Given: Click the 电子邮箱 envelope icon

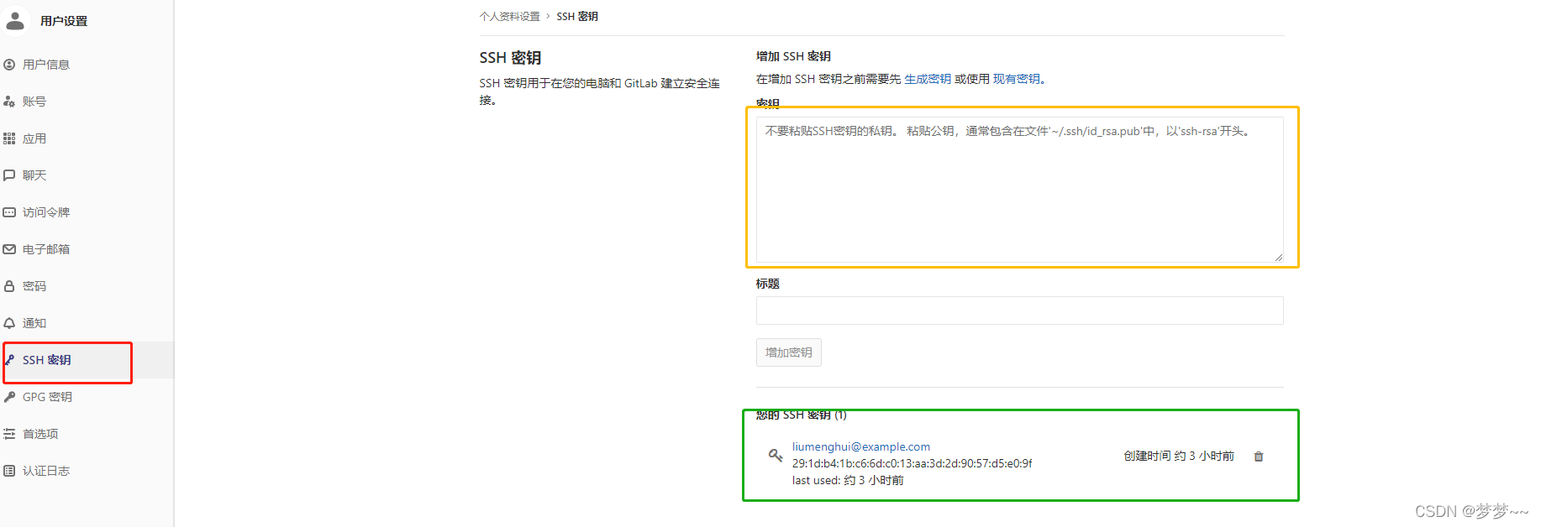Looking at the screenshot, I should [9, 249].
